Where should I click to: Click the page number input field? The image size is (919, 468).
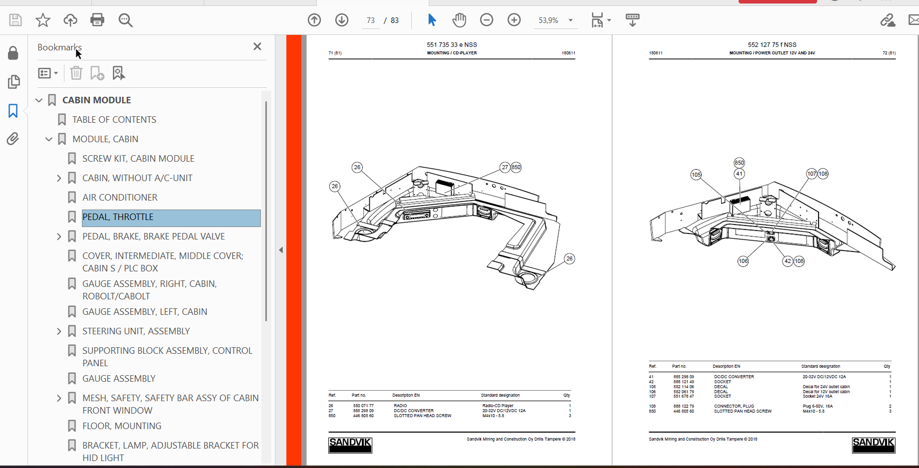pyautogui.click(x=370, y=20)
